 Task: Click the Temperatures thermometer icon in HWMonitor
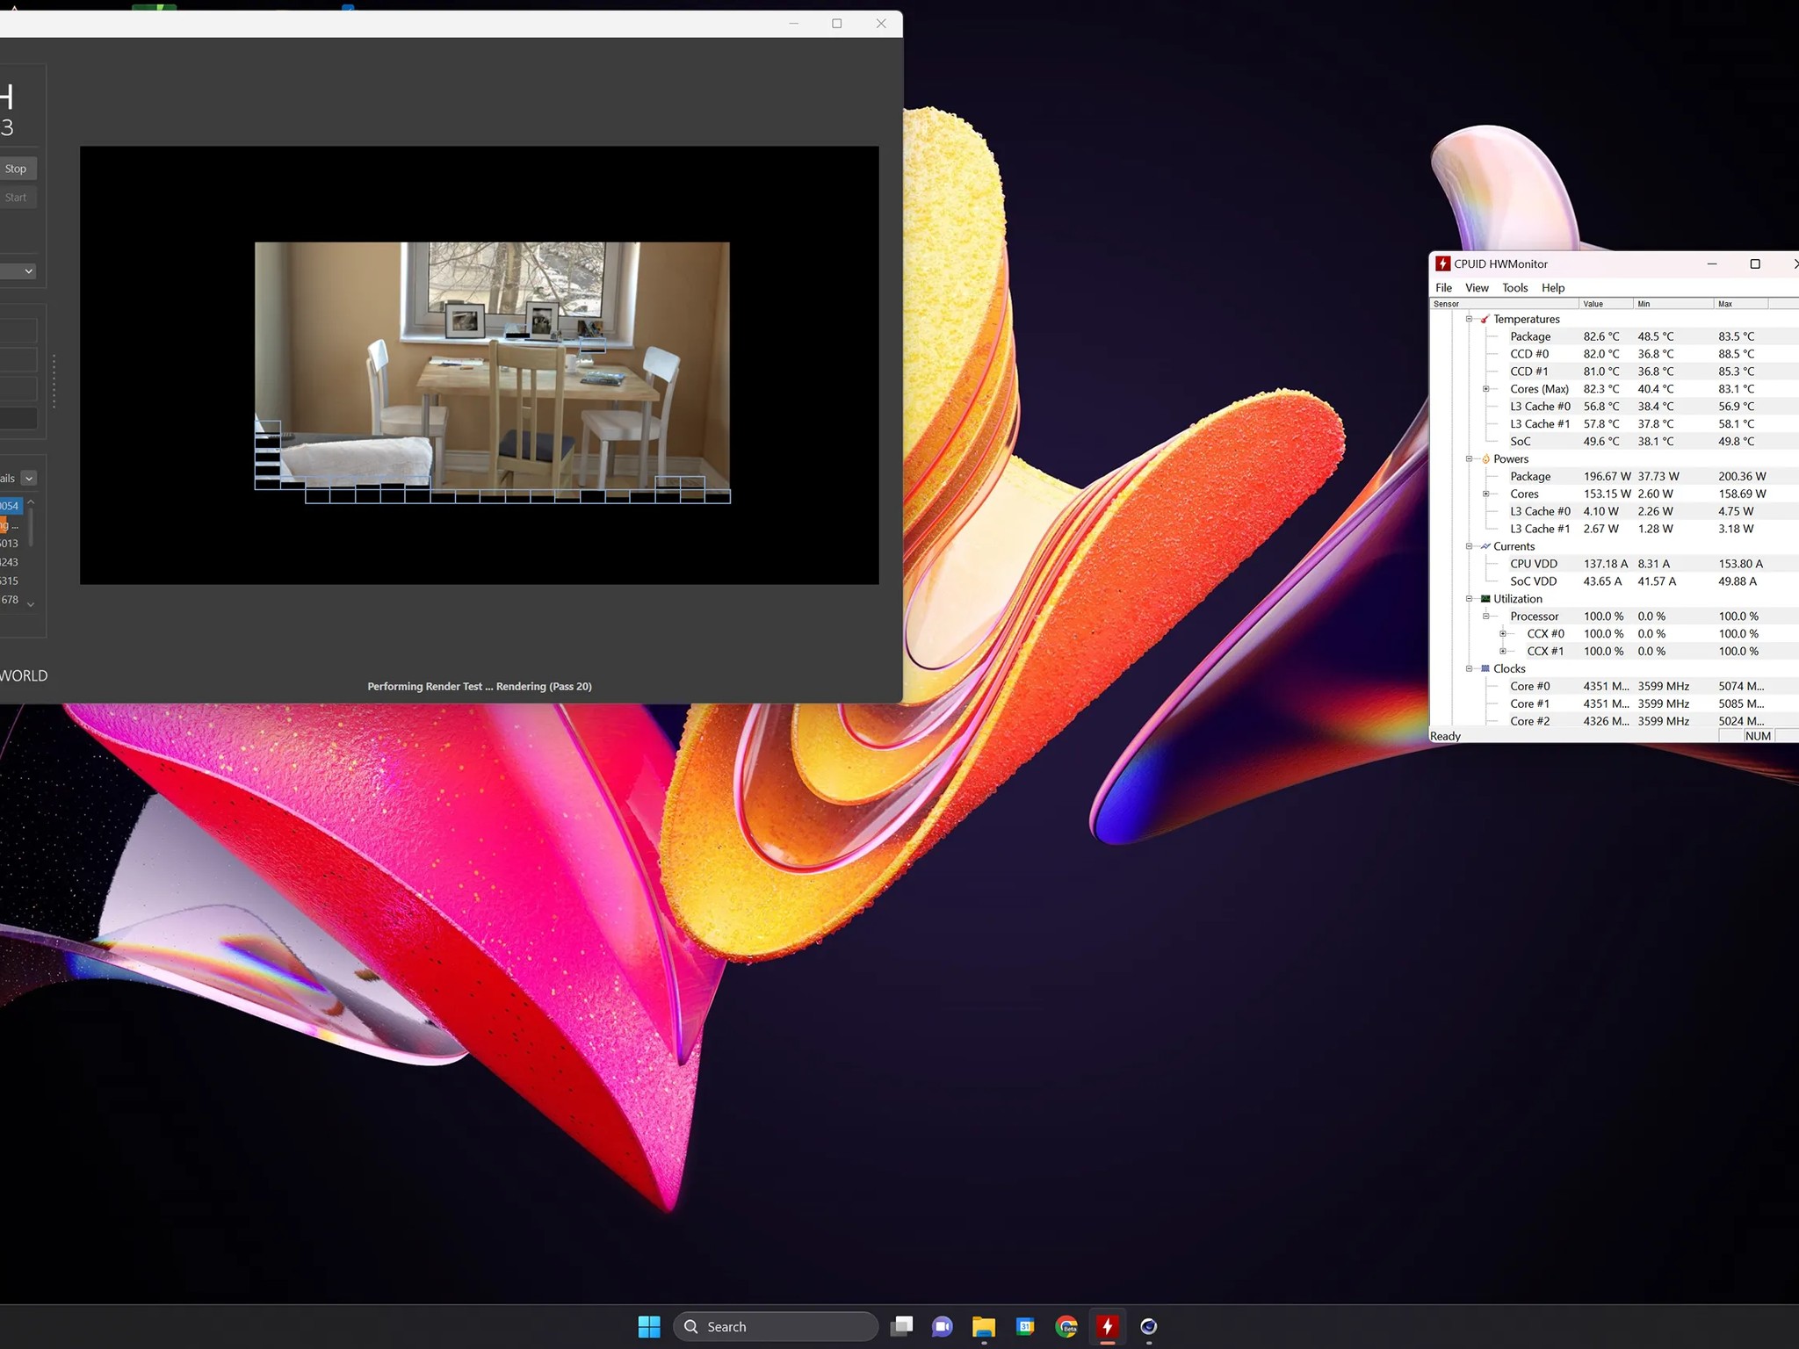(1485, 319)
